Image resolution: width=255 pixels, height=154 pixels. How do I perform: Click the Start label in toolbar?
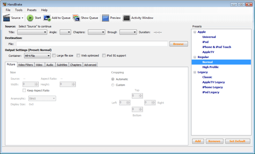coord(38,18)
